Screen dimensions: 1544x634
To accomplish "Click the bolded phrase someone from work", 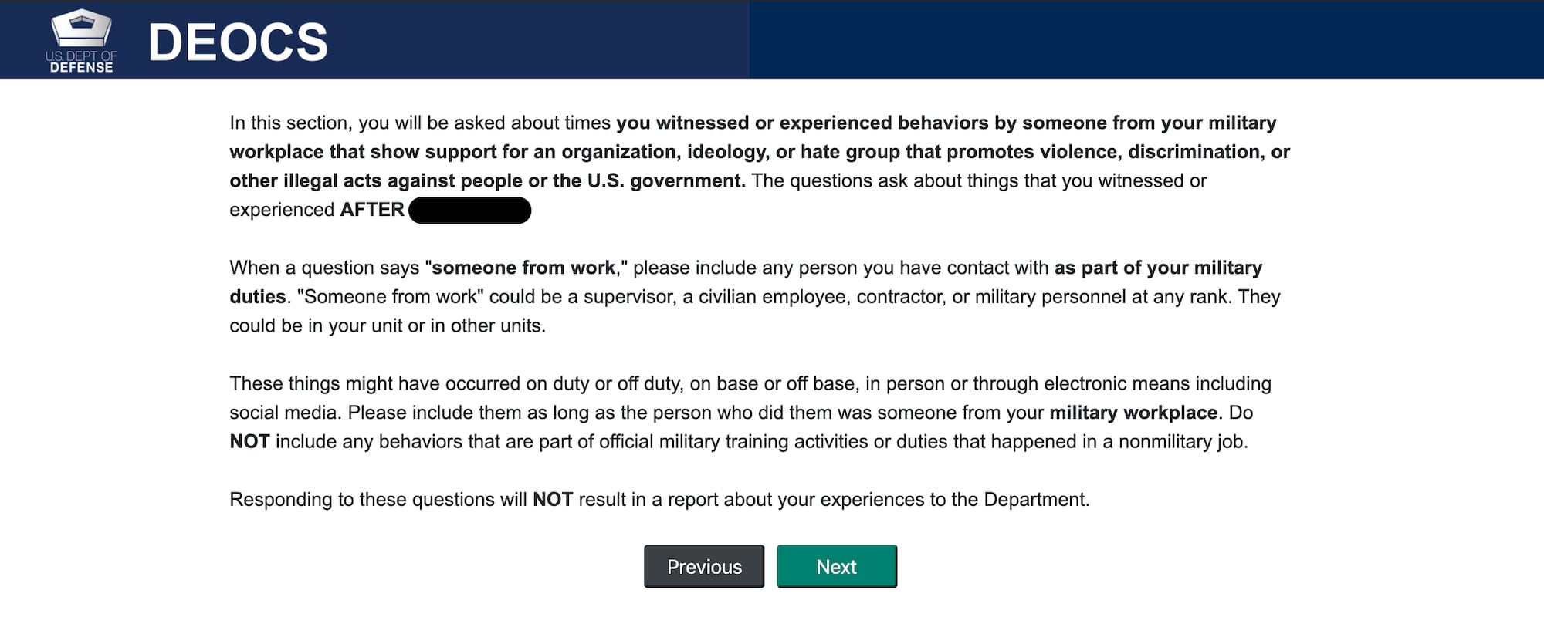I will (x=525, y=267).
